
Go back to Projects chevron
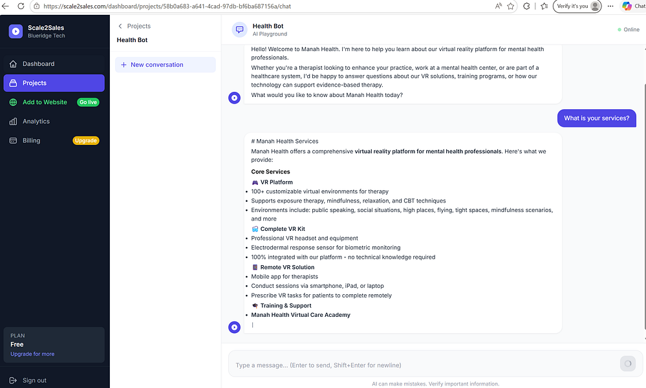click(x=120, y=26)
